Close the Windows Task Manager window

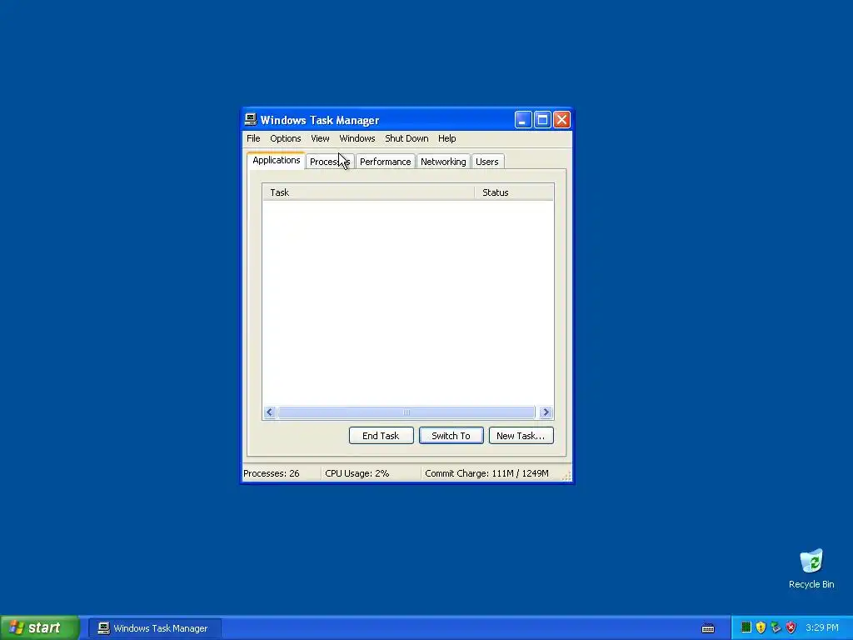pyautogui.click(x=561, y=119)
